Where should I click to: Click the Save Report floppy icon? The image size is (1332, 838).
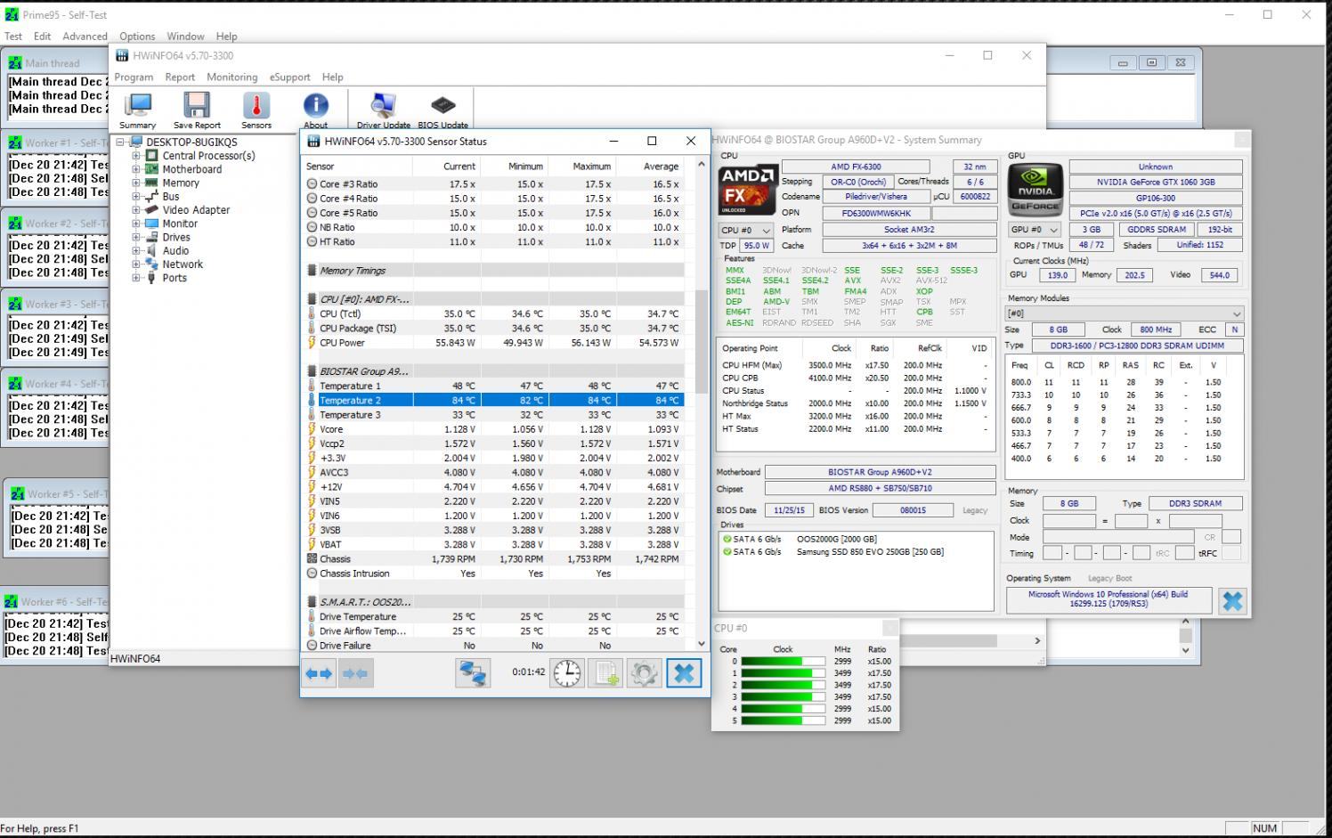(x=196, y=110)
